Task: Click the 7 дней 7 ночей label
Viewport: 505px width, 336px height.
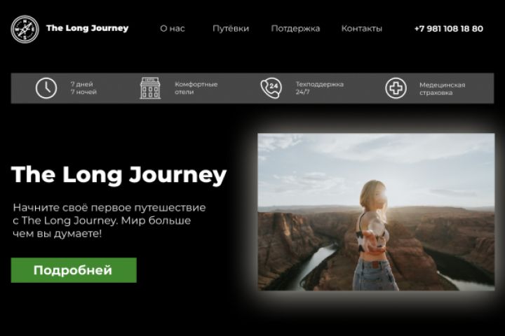Action: coord(83,88)
